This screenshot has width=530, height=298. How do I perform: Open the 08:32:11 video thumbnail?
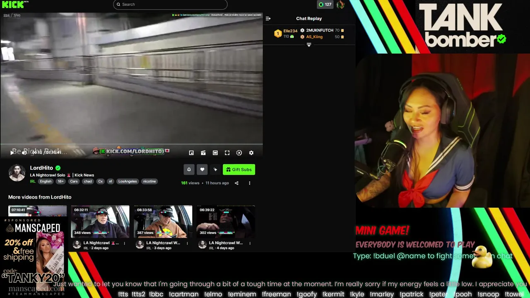coord(100,221)
